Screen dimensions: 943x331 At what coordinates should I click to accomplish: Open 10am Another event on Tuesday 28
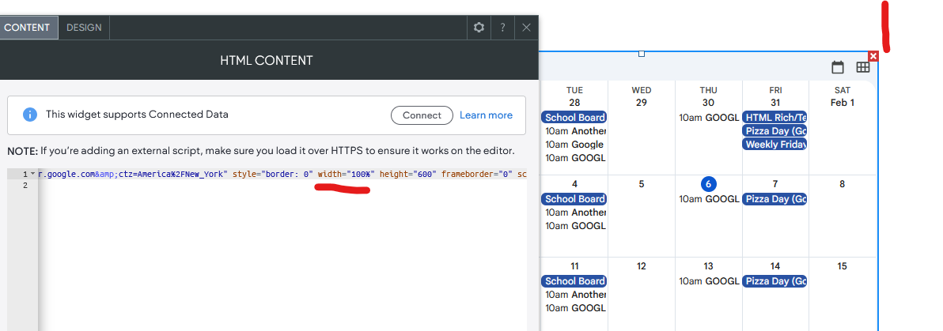pos(576,131)
